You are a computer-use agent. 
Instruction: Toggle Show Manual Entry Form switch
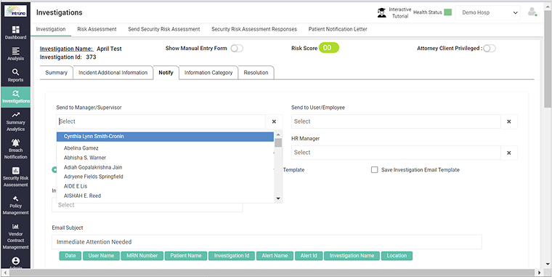(237, 49)
